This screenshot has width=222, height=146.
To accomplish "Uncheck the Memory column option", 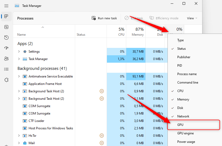I will coord(183,99).
